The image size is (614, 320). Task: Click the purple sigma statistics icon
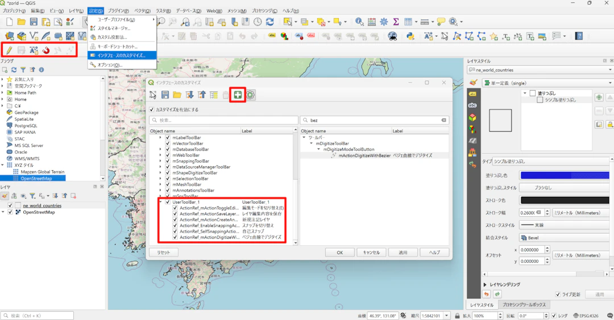tap(396, 22)
